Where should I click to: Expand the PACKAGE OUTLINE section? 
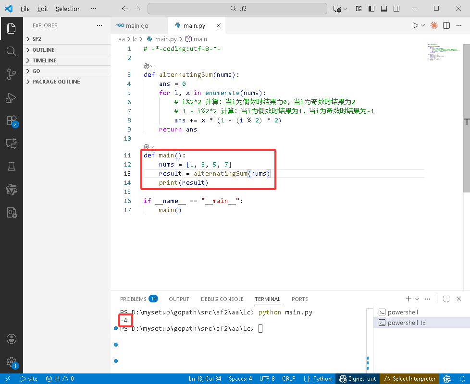[67, 82]
